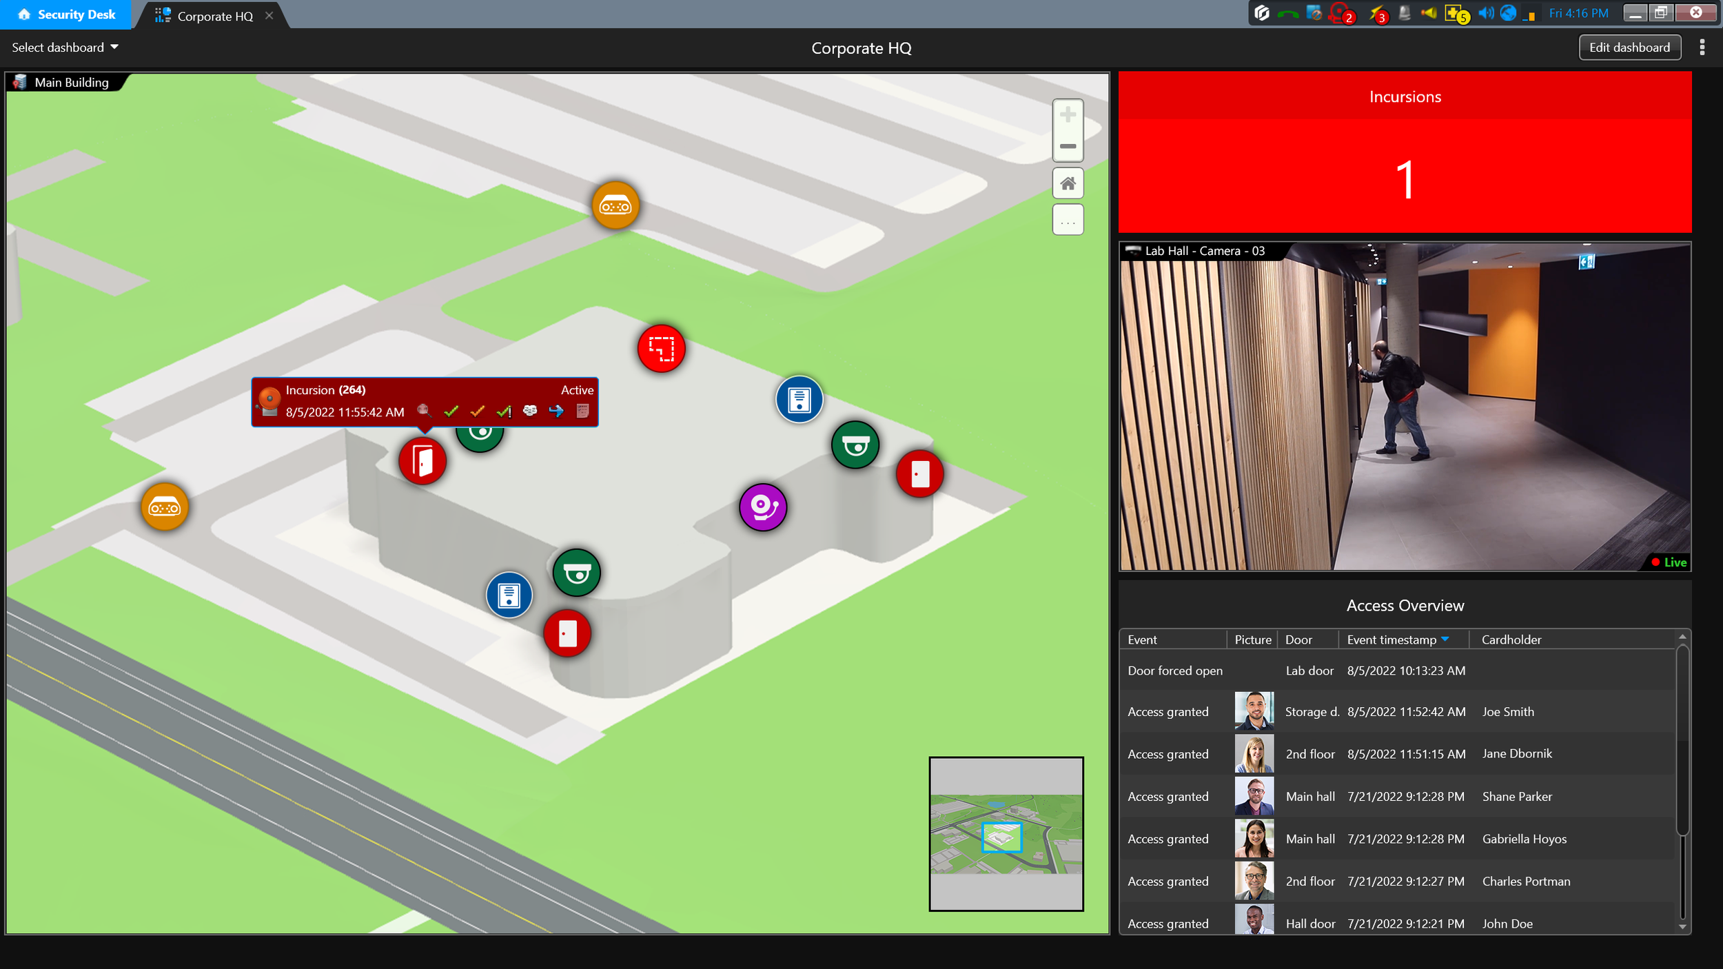This screenshot has width=1723, height=969.
Task: Click the orange map icon near the top road
Action: [x=615, y=205]
